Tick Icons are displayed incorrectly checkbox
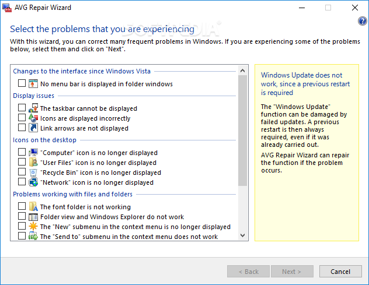The width and height of the screenshot is (369, 285). (x=22, y=117)
